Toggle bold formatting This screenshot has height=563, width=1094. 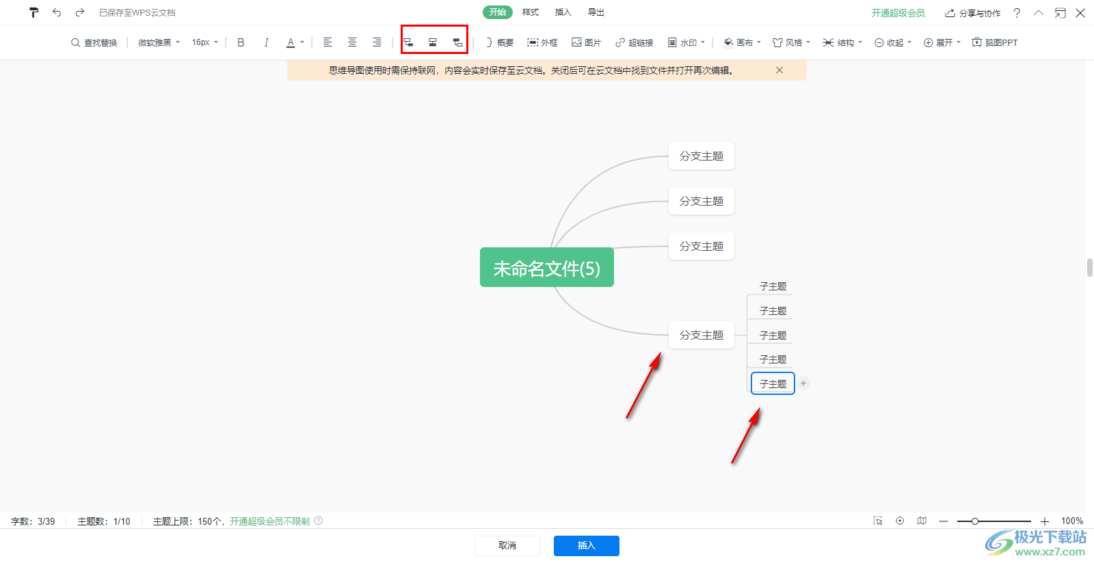tap(241, 42)
